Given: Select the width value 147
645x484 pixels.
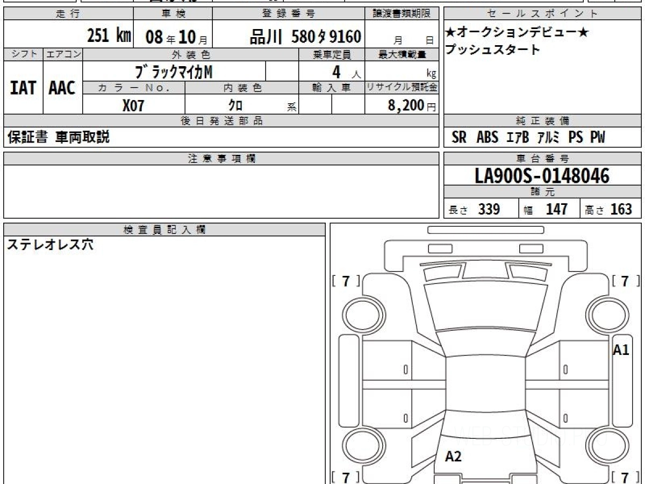Looking at the screenshot, I should coord(556,209).
